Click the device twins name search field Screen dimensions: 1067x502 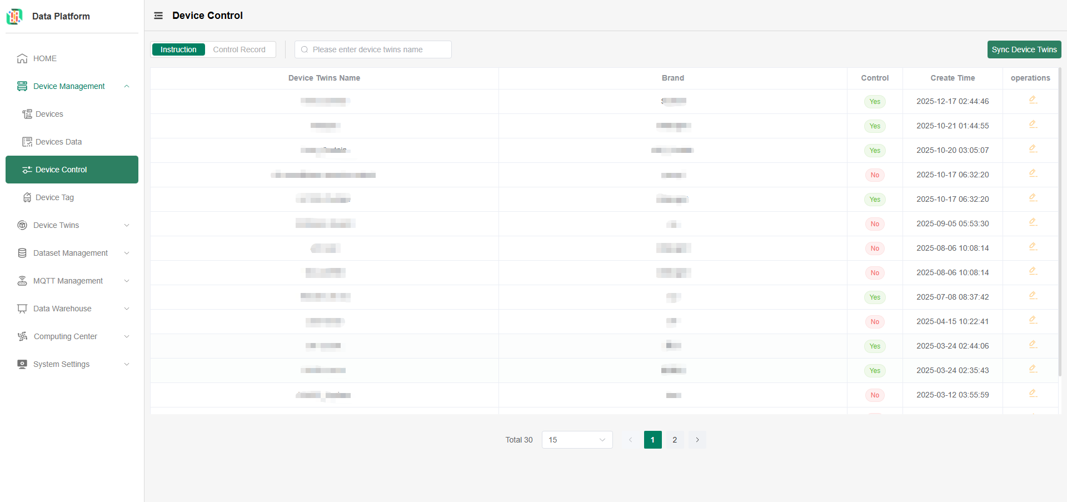coord(378,49)
